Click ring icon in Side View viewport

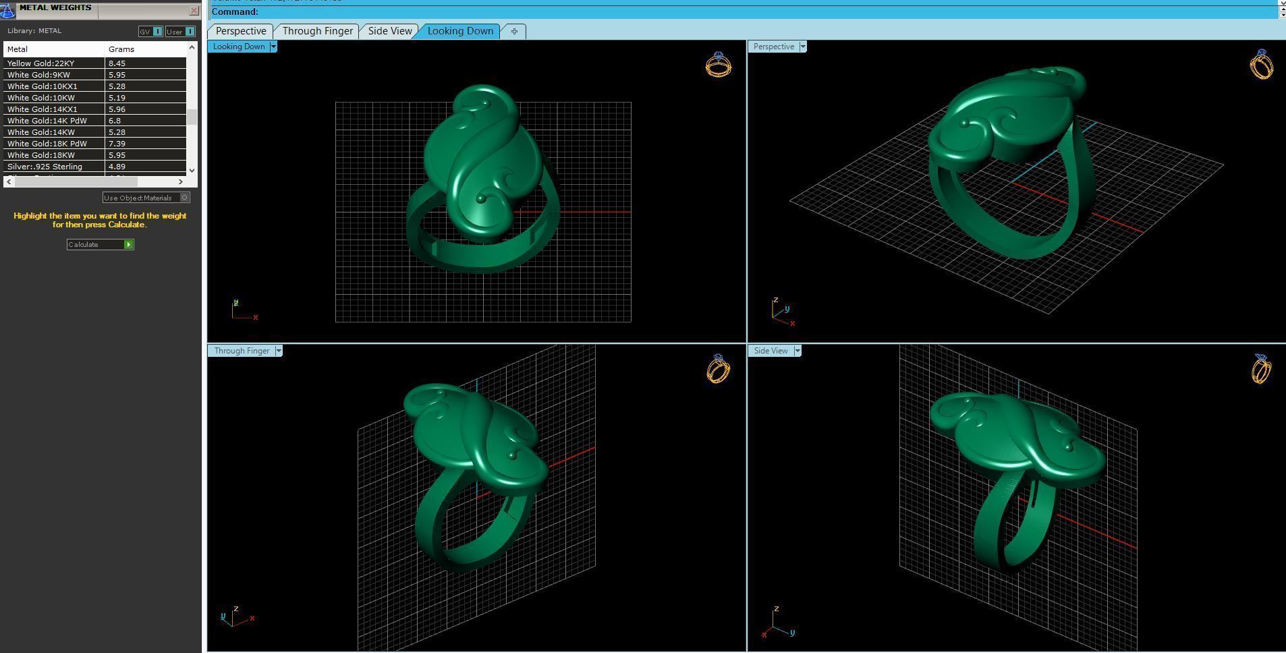[1261, 369]
